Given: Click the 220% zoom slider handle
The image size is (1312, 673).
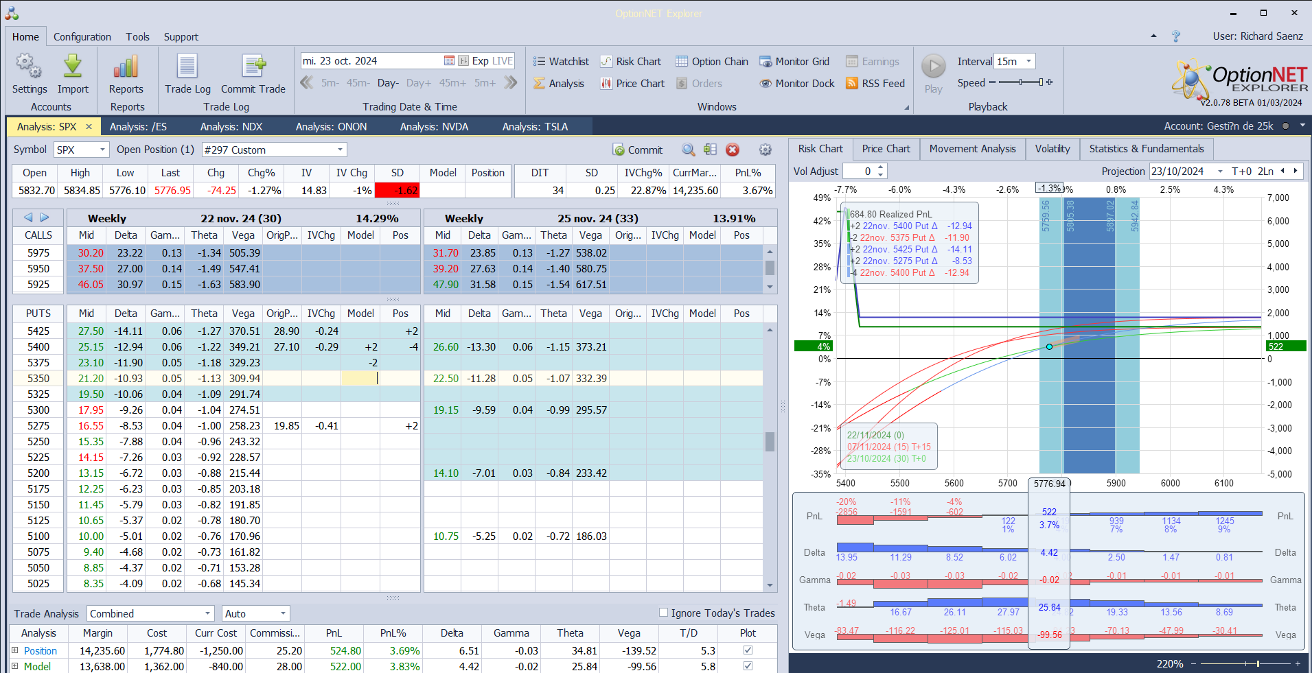Looking at the screenshot, I should [1258, 664].
